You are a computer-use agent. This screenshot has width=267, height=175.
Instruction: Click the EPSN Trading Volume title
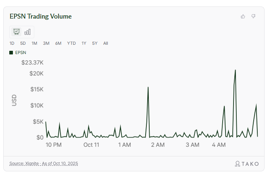40,17
